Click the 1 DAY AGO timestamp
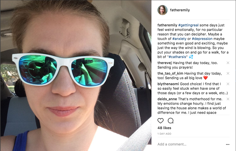This screenshot has width=236, height=151. [164, 134]
